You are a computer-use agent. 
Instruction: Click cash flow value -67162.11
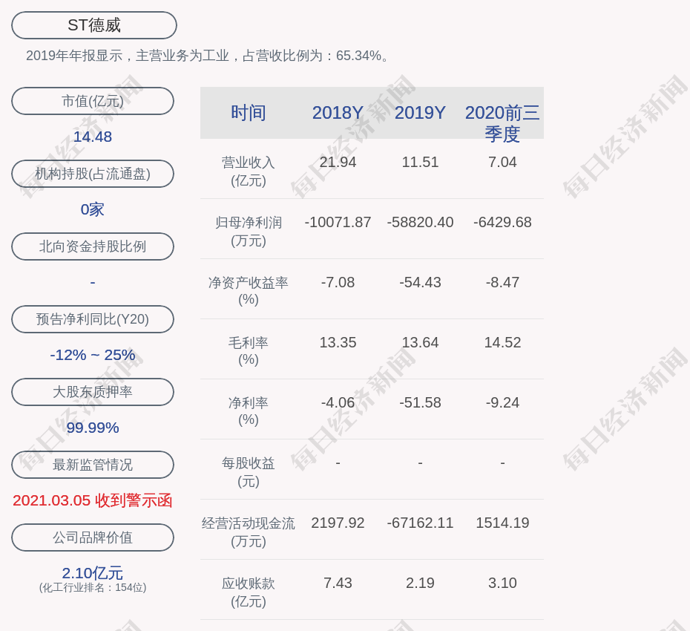[420, 523]
